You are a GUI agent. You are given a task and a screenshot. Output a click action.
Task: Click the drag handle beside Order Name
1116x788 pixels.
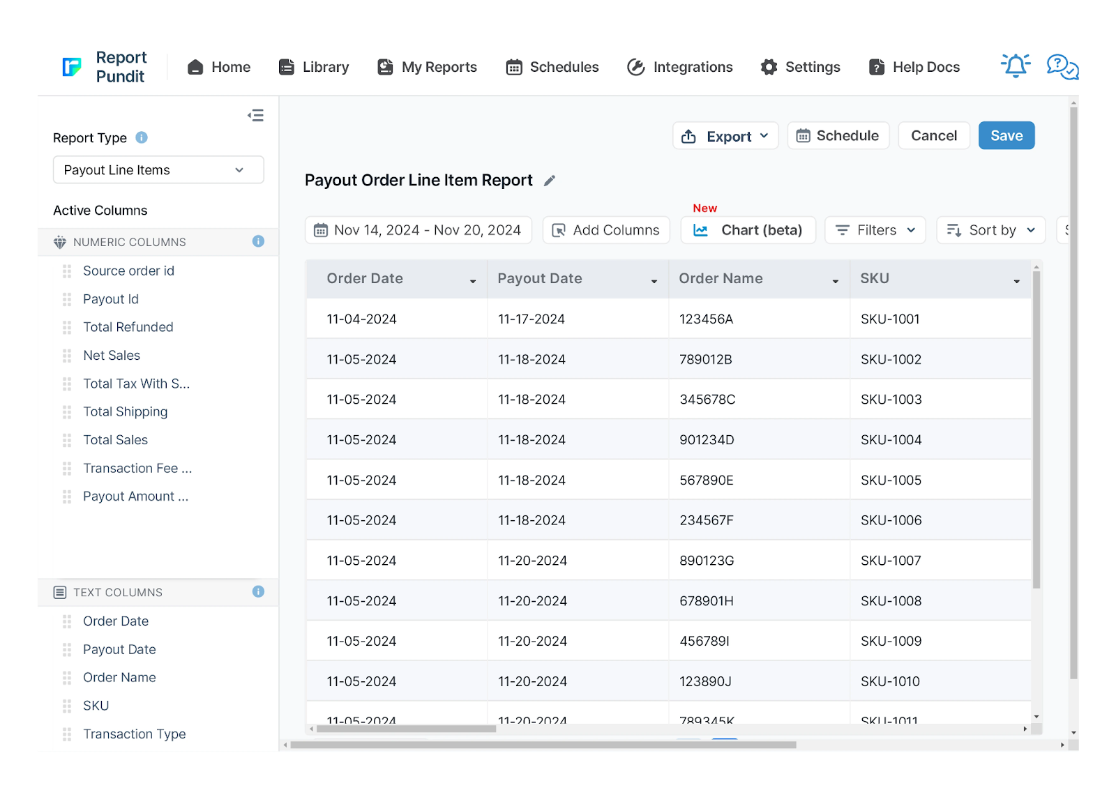click(x=67, y=678)
